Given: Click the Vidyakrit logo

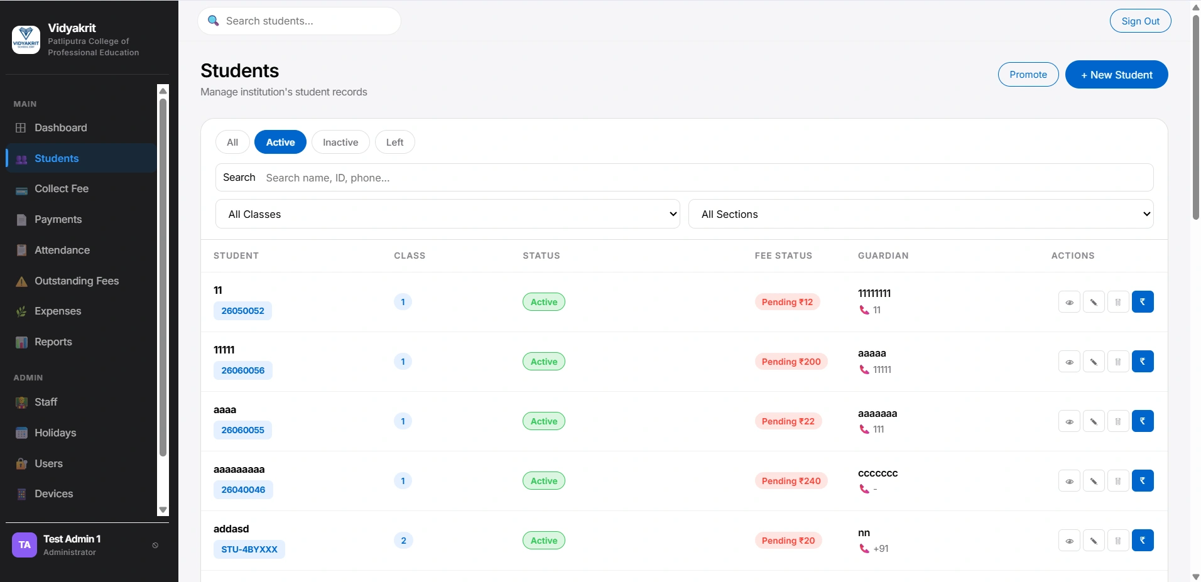Looking at the screenshot, I should (26, 40).
